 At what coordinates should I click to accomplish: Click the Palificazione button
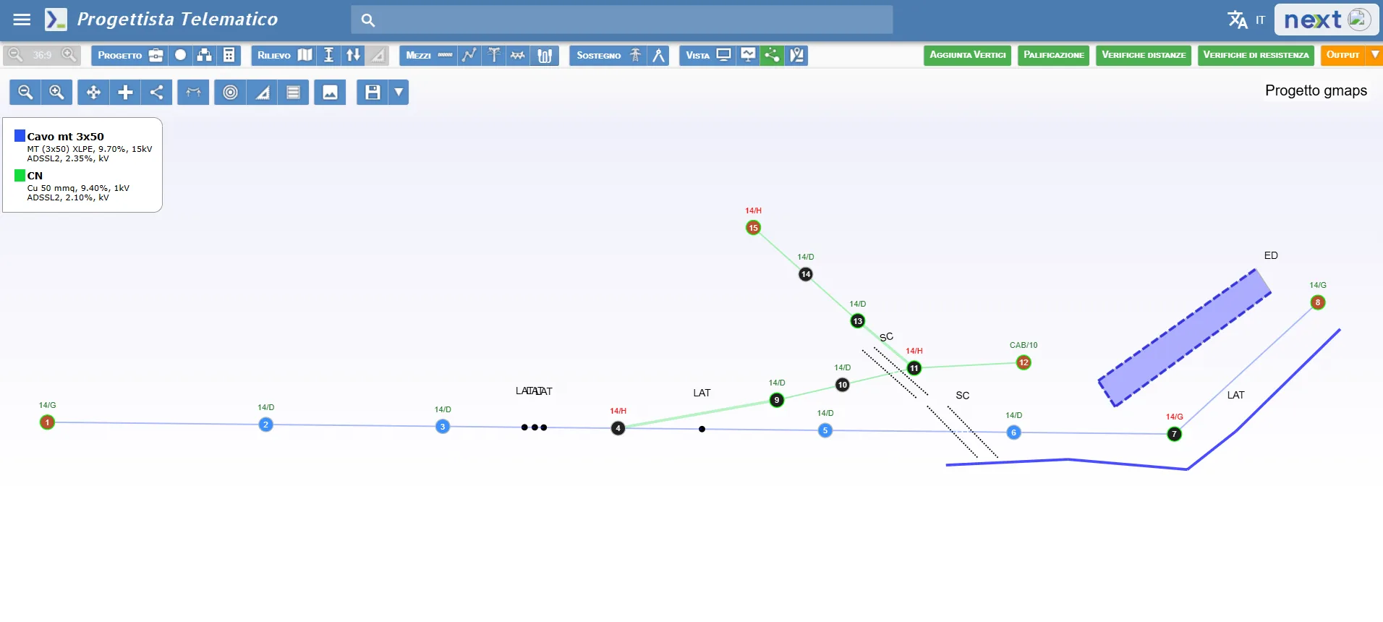point(1054,55)
